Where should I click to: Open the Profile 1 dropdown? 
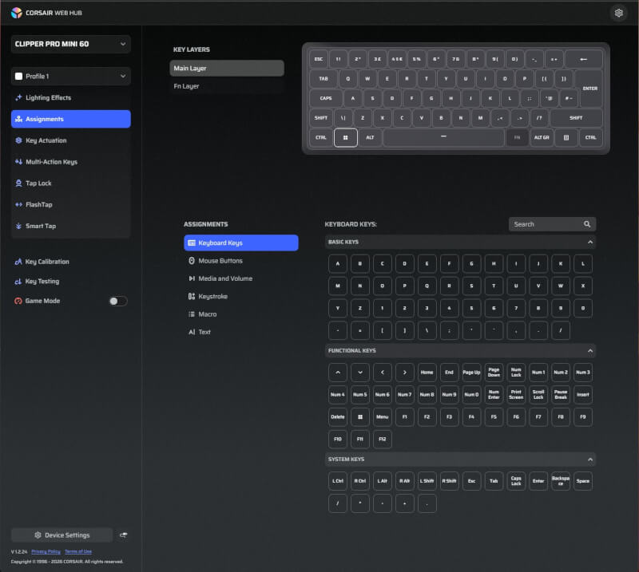point(71,76)
